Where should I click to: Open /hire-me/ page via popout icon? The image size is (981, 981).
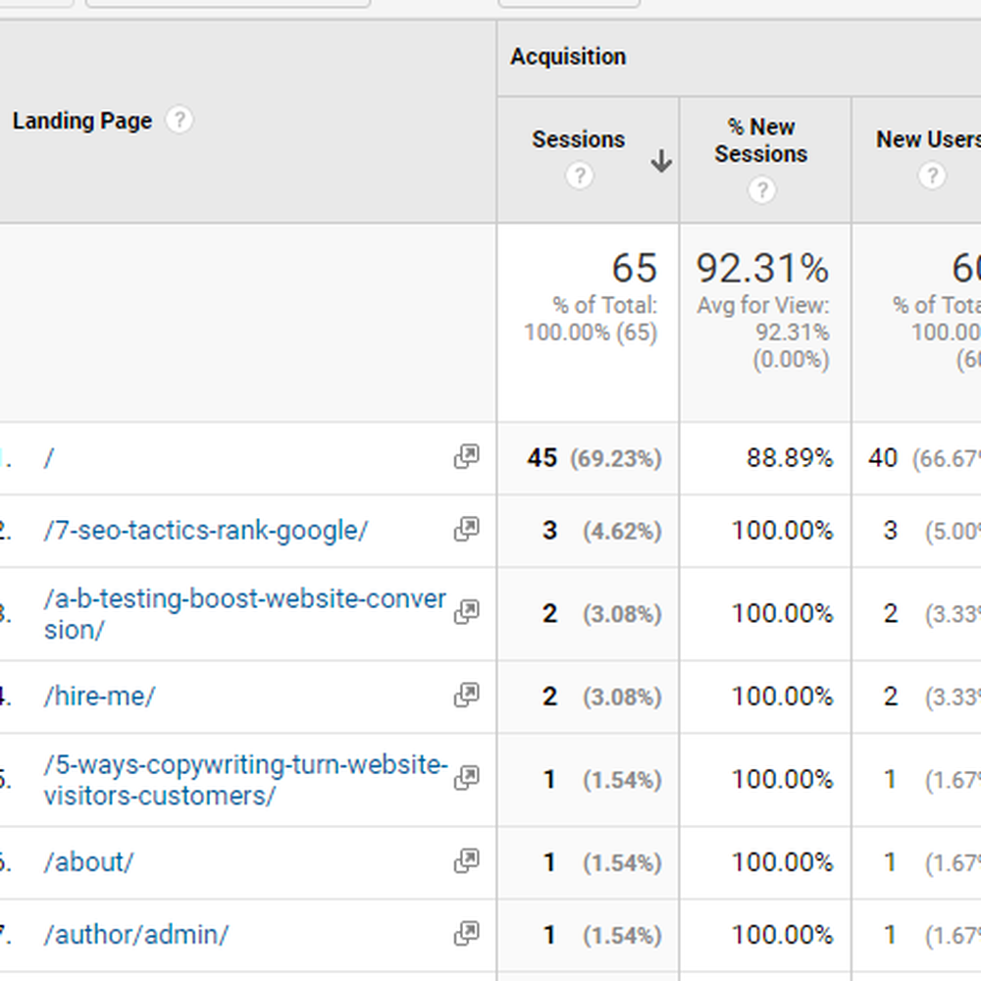coord(467,697)
